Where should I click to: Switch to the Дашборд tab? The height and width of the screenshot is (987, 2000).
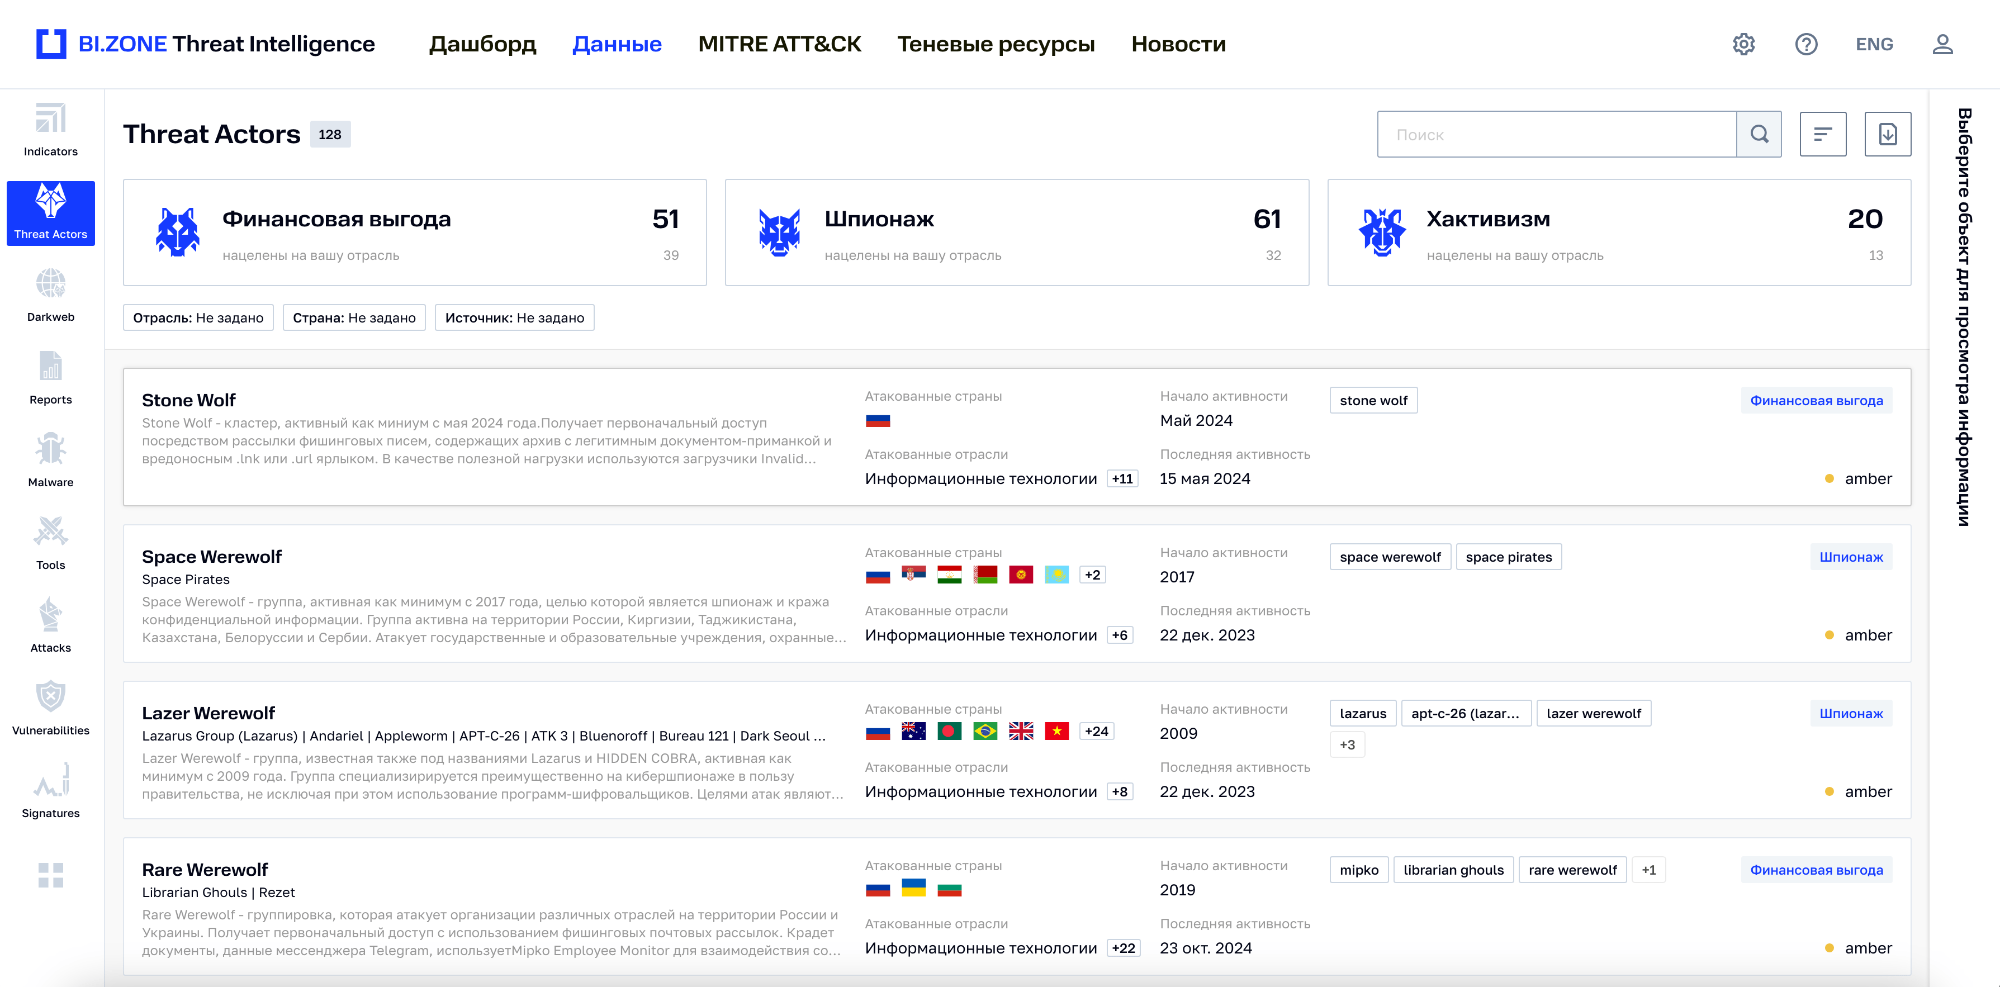point(482,44)
